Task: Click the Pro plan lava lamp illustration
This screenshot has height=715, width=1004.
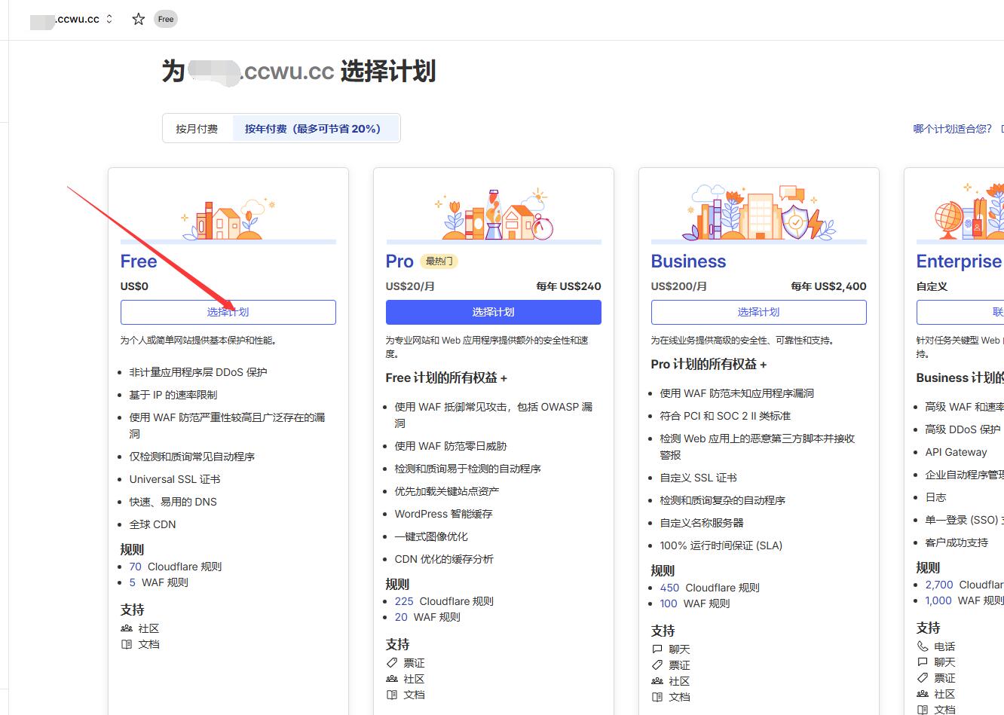Action: point(494,215)
